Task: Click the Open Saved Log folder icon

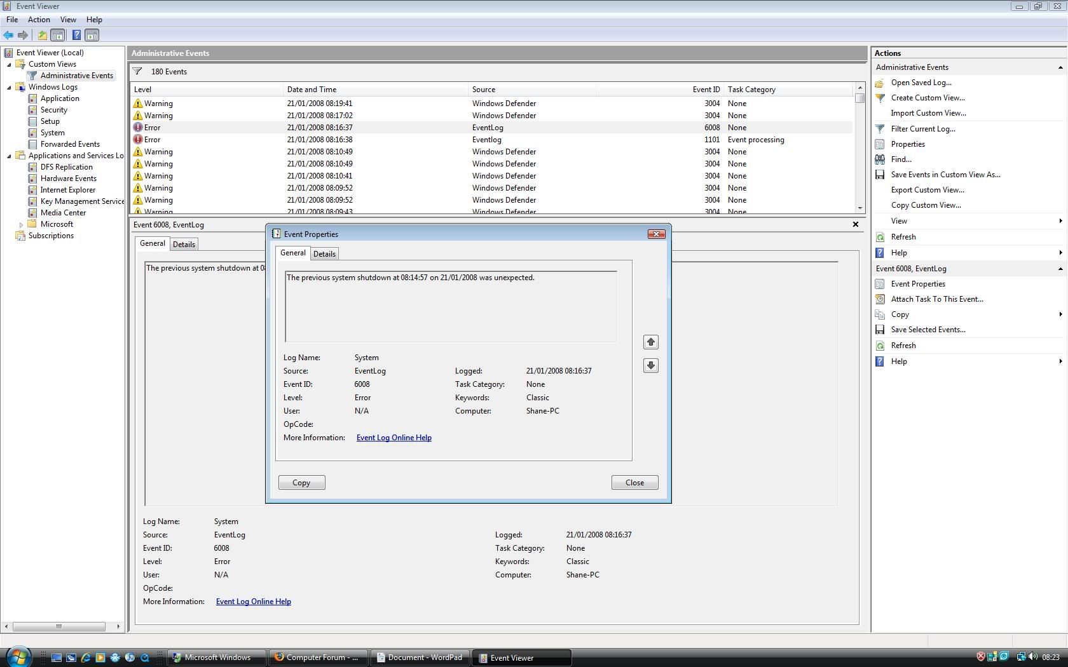Action: 880,83
